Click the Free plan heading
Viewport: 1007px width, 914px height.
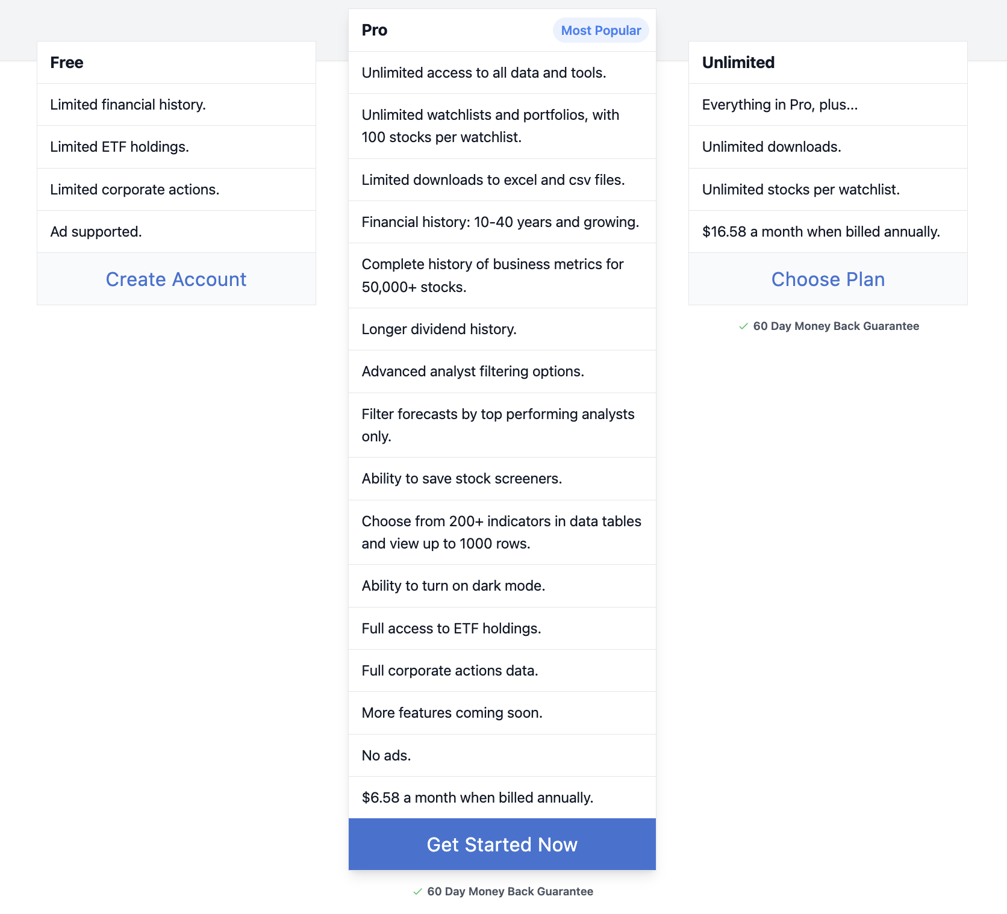pyautogui.click(x=67, y=63)
